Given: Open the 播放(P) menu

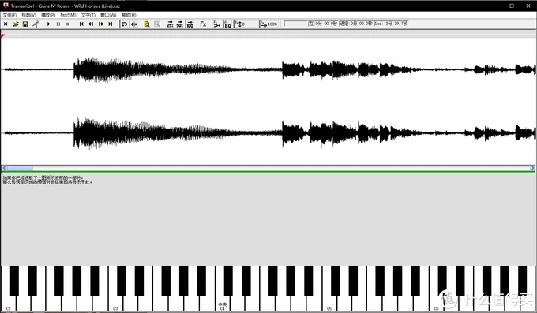Looking at the screenshot, I should point(48,15).
